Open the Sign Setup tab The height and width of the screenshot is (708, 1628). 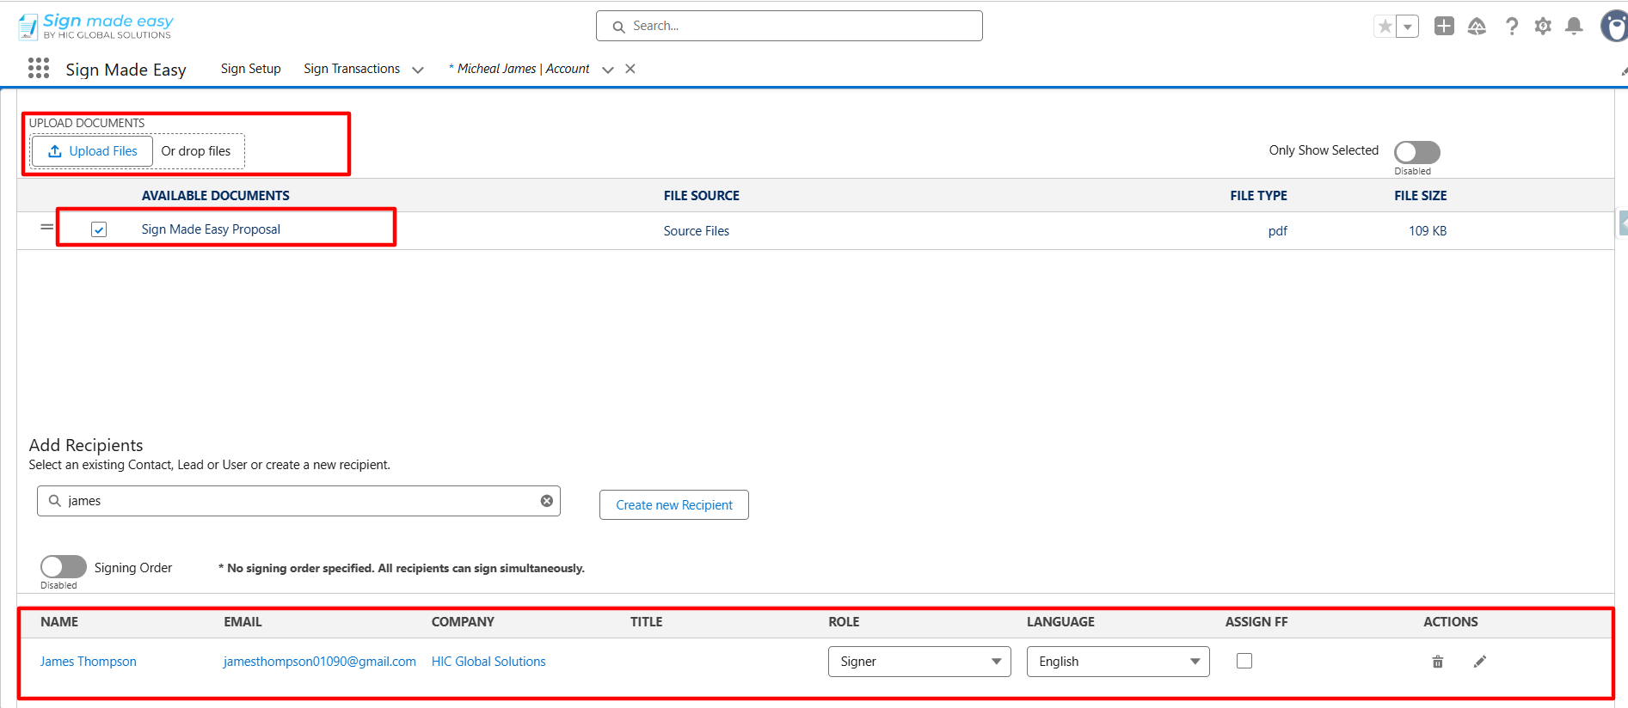point(250,69)
